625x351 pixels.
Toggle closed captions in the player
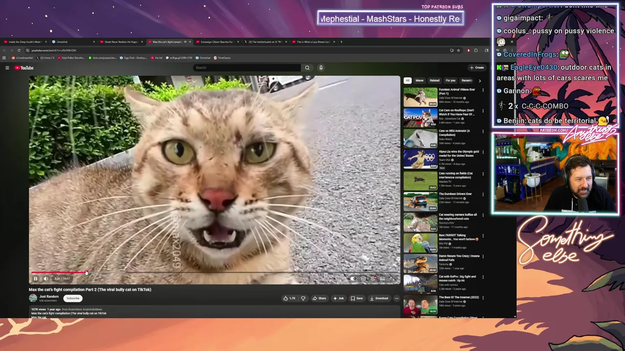point(363,279)
